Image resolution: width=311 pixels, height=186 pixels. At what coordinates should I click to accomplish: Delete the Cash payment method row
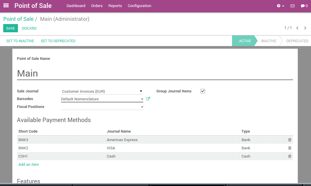(x=290, y=156)
